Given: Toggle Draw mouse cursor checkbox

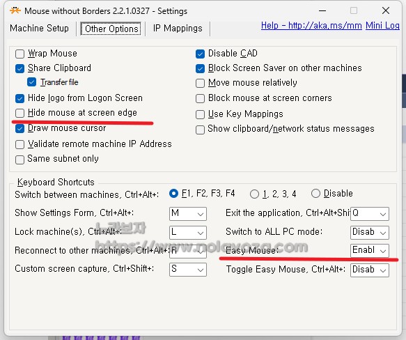Looking at the screenshot, I should coord(20,128).
